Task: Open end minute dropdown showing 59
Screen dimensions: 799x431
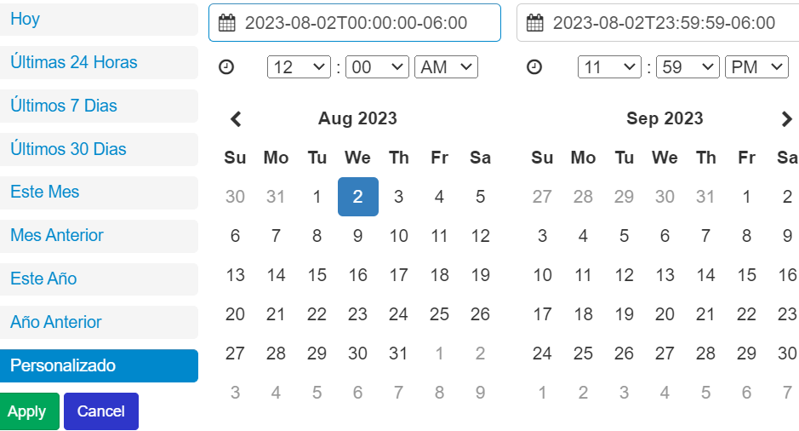Action: click(688, 66)
